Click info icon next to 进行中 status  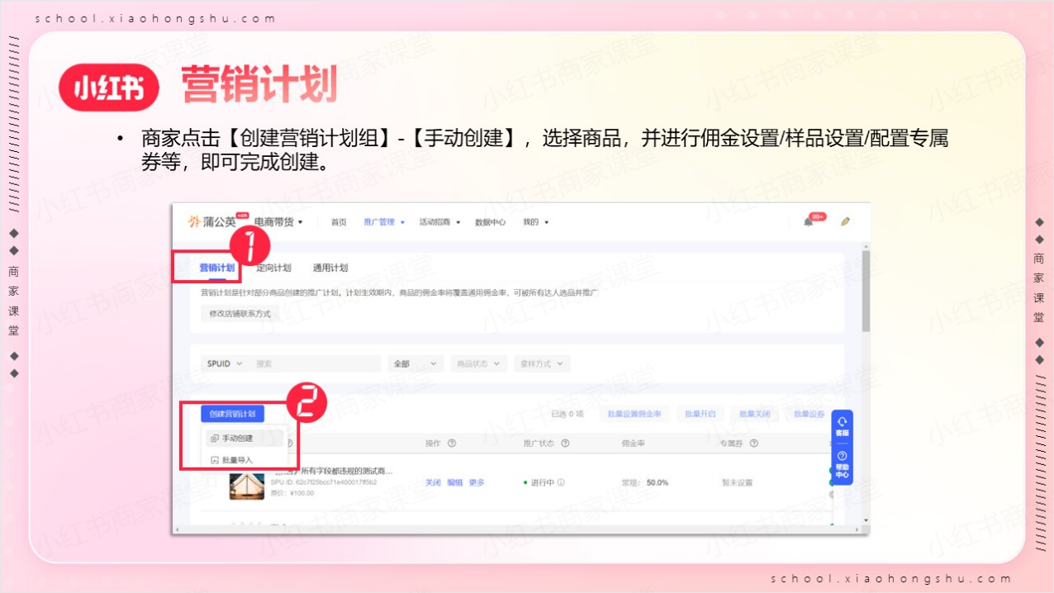click(x=561, y=482)
